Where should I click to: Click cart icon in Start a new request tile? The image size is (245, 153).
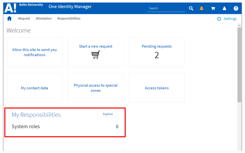[x=96, y=55]
